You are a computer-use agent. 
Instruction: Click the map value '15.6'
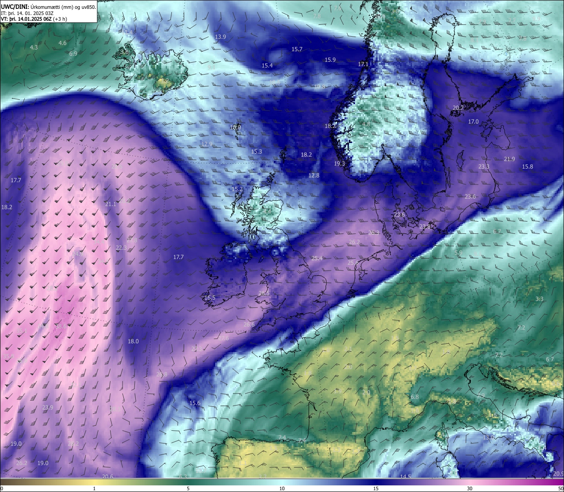(195, 403)
